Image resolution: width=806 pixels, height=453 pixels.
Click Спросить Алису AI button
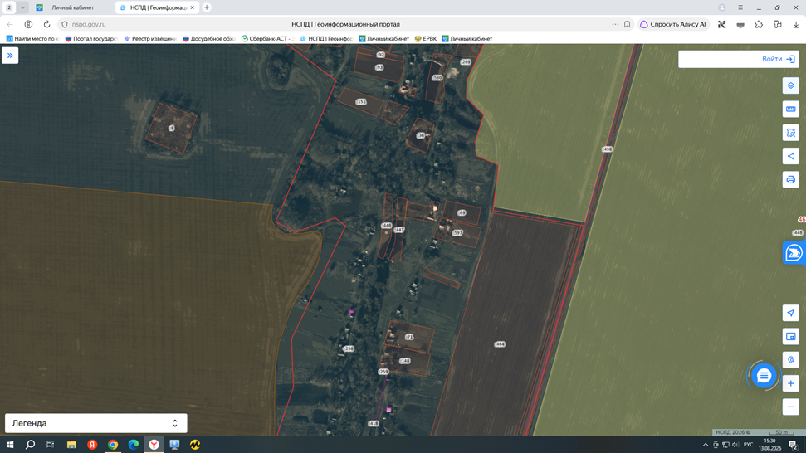(x=673, y=24)
